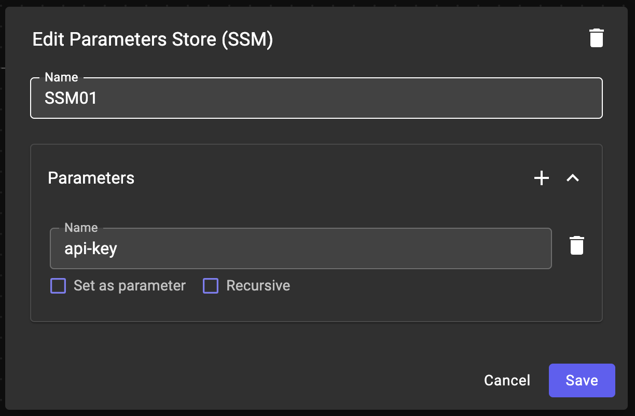635x416 pixels.
Task: Click into the api-key parameter name field
Action: 301,249
